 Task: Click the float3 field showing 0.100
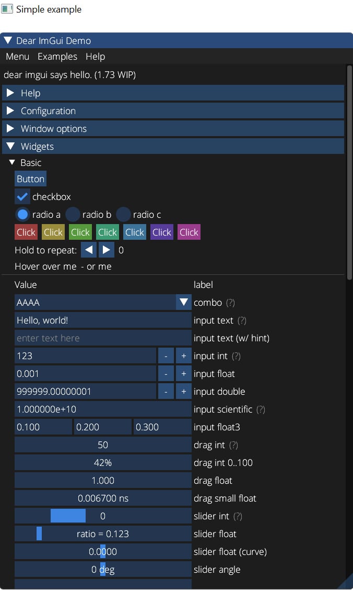point(43,427)
